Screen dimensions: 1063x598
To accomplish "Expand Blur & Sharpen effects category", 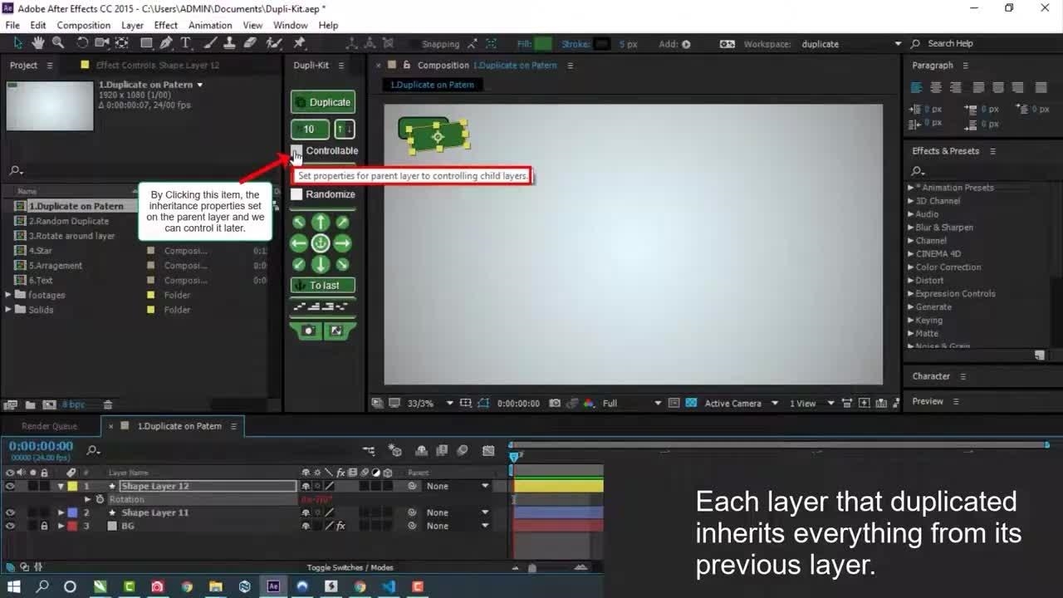I will coord(910,228).
